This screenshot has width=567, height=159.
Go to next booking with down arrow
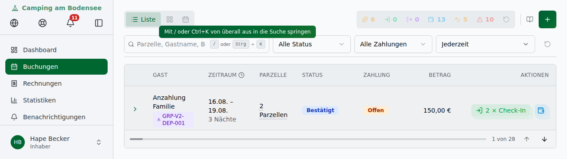544,139
